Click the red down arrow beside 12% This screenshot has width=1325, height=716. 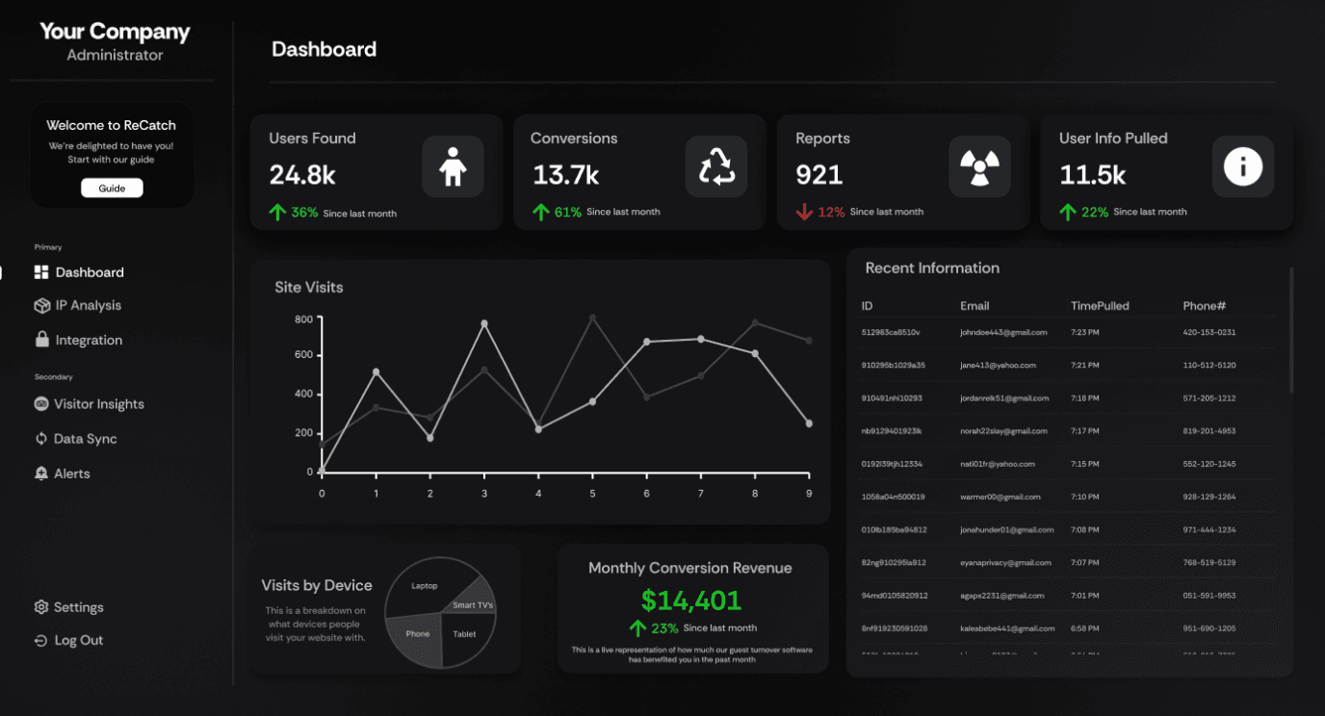[x=804, y=212]
